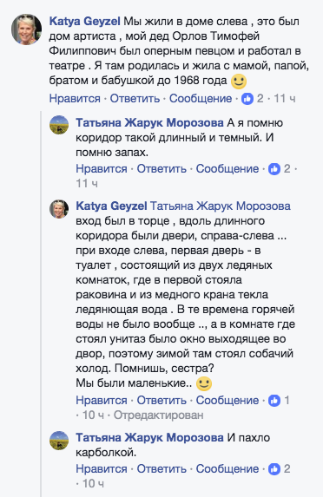Click Нравится under "коридор такой длинный" reply
The height and width of the screenshot is (497, 323).
coord(102,168)
